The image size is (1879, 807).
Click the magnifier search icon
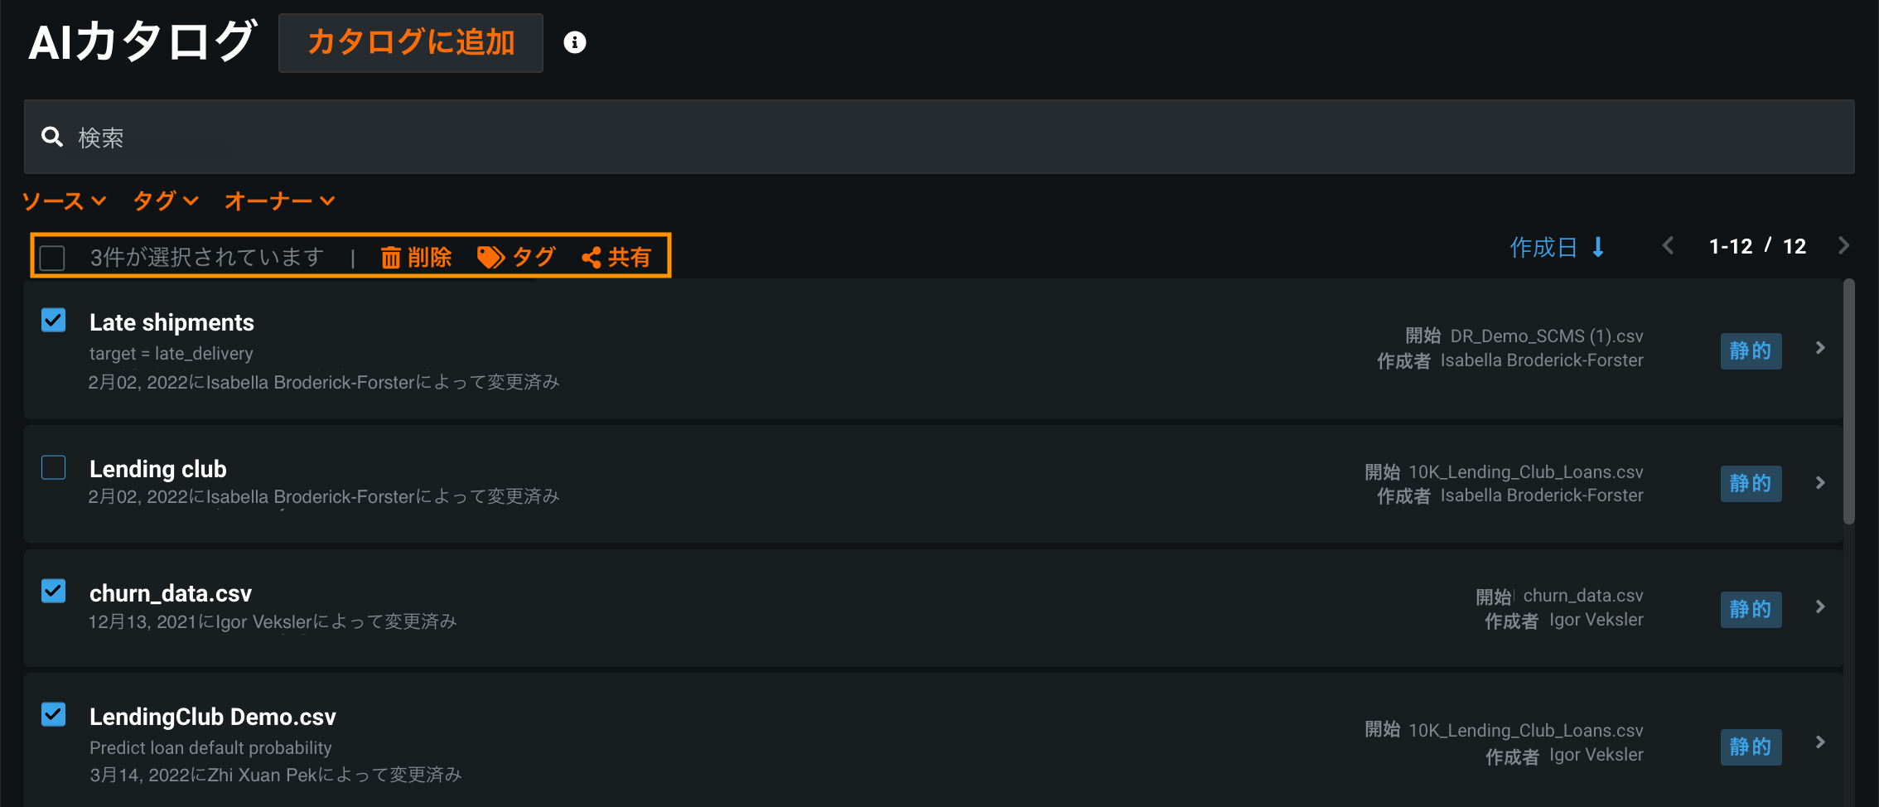(52, 137)
